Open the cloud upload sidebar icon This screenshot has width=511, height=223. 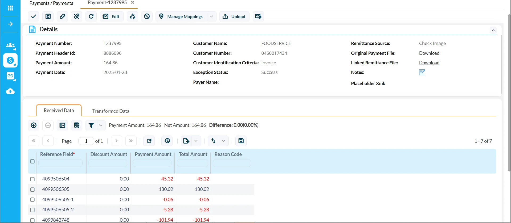(10, 91)
